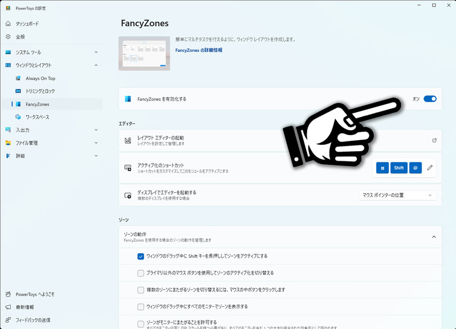Viewport: 456px width, 329px height.
Task: Enable マウスの中ボタン zone switching checkbox
Action: tap(139, 290)
